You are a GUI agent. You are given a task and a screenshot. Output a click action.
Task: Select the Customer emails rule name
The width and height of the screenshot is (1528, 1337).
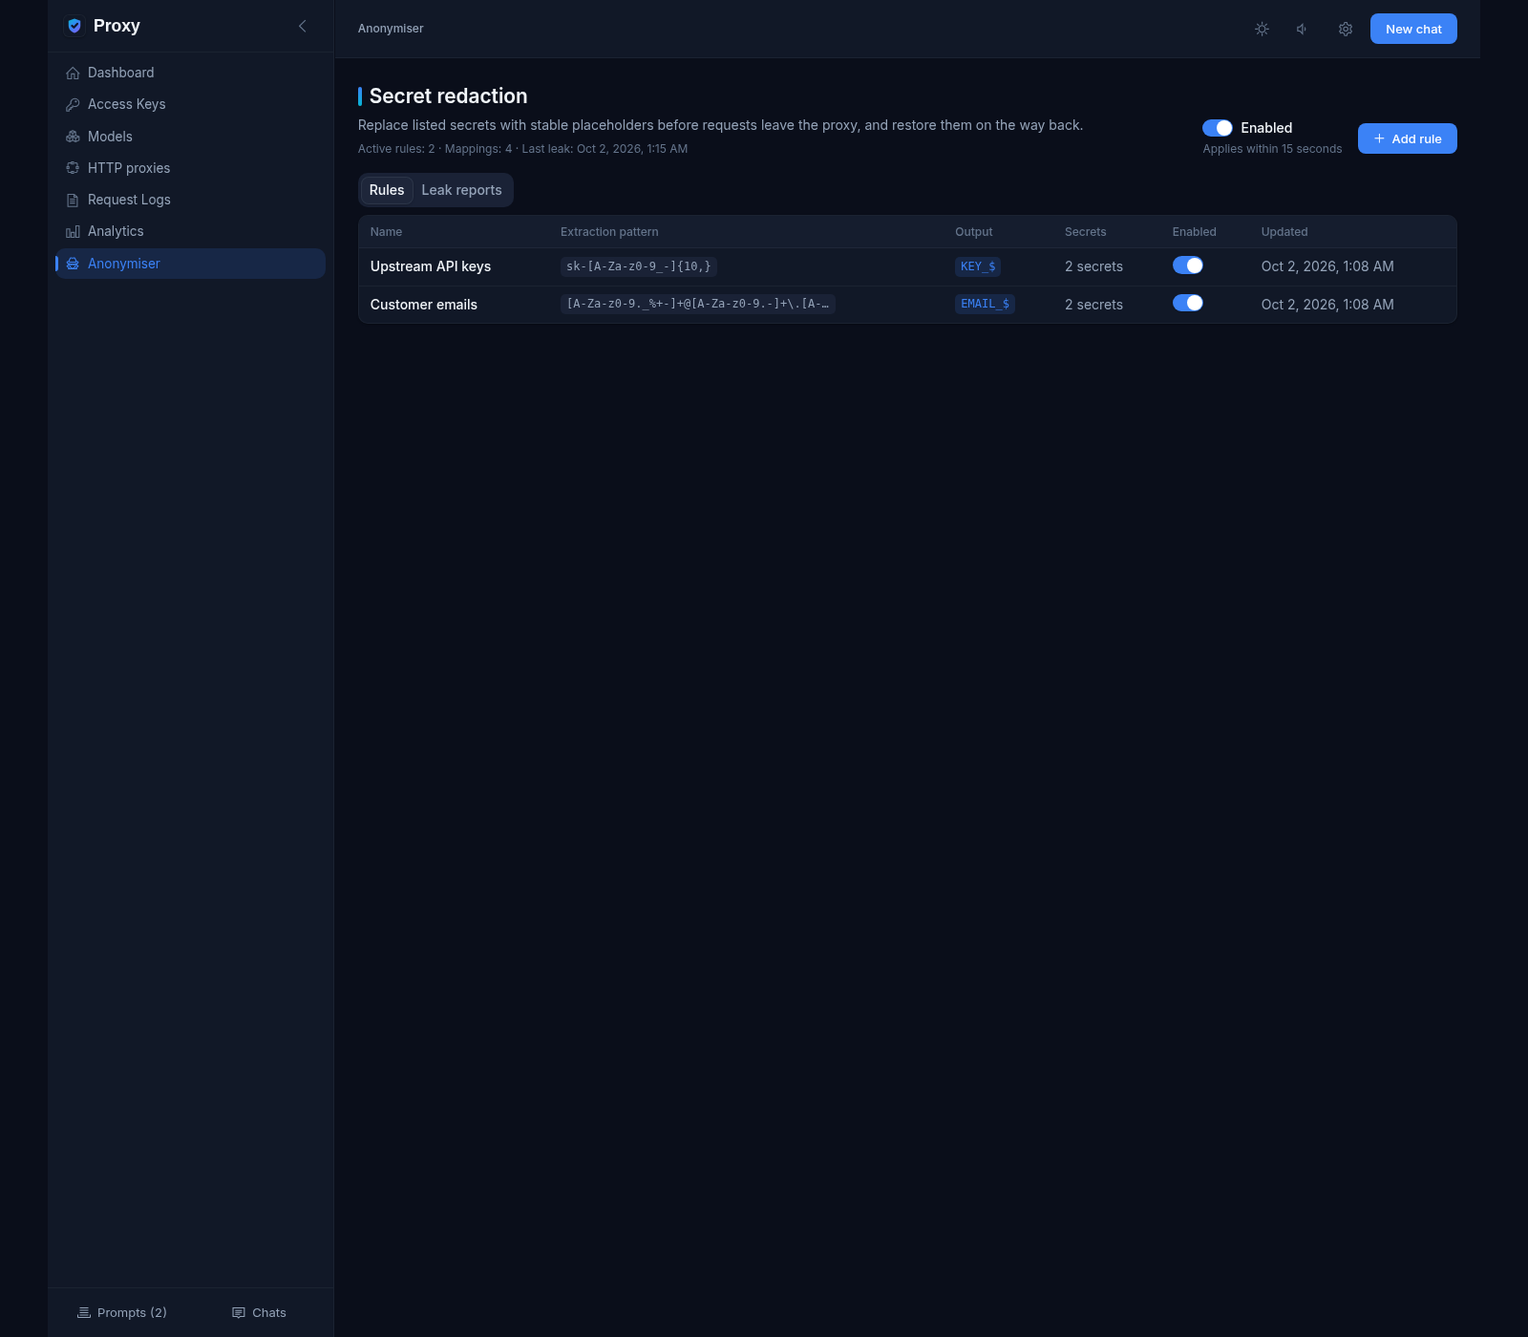[x=424, y=305]
